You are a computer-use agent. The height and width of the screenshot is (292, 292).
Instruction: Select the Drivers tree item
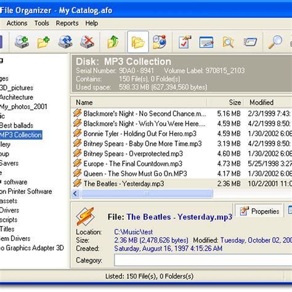click(9, 210)
